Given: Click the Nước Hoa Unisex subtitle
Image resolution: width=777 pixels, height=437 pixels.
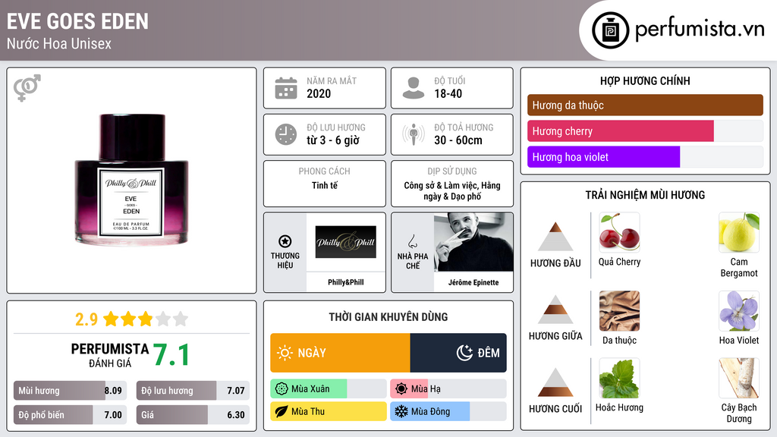Looking at the screenshot, I should (x=59, y=43).
